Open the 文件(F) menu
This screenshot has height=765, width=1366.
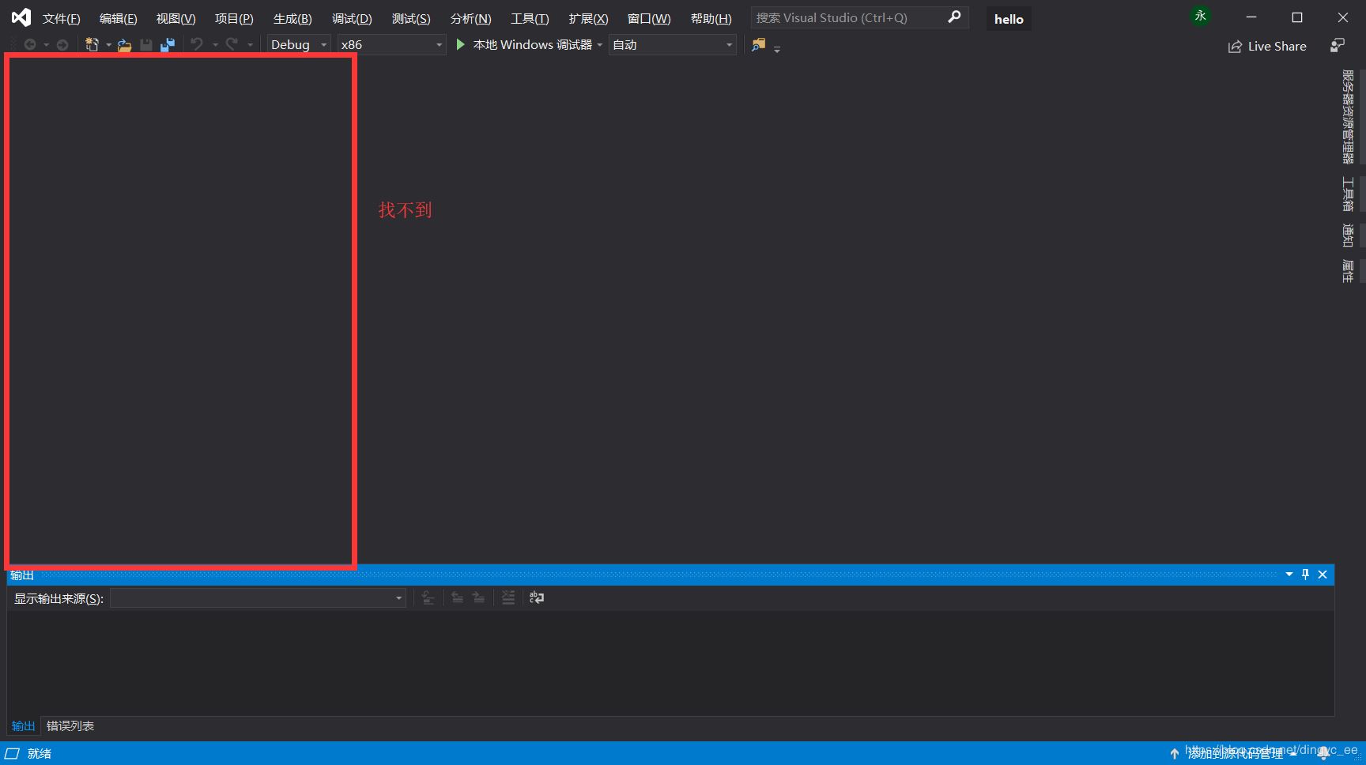[61, 18]
